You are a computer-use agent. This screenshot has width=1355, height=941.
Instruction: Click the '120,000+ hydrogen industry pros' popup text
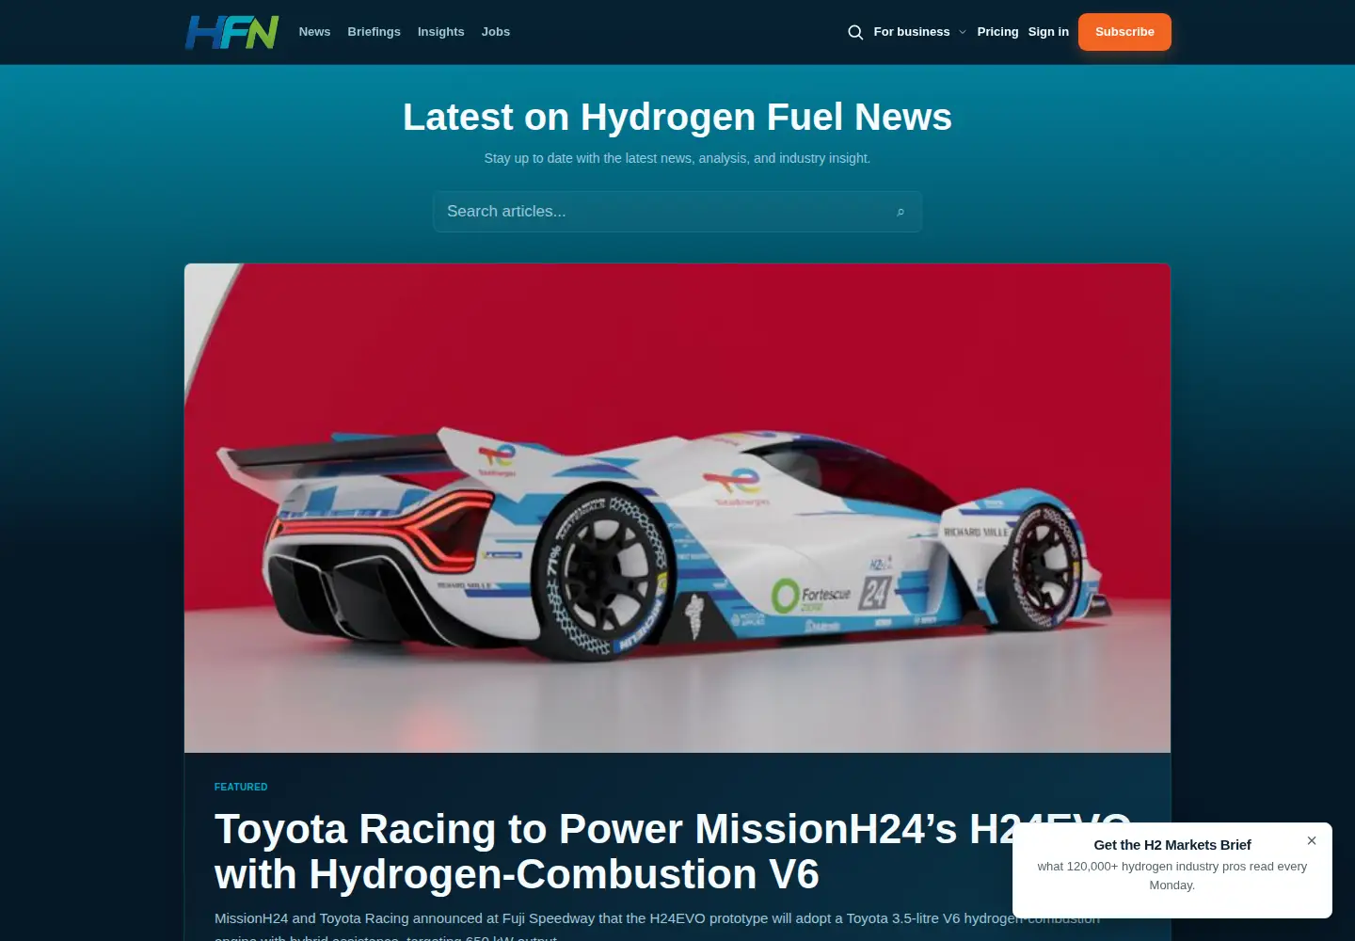pyautogui.click(x=1172, y=876)
